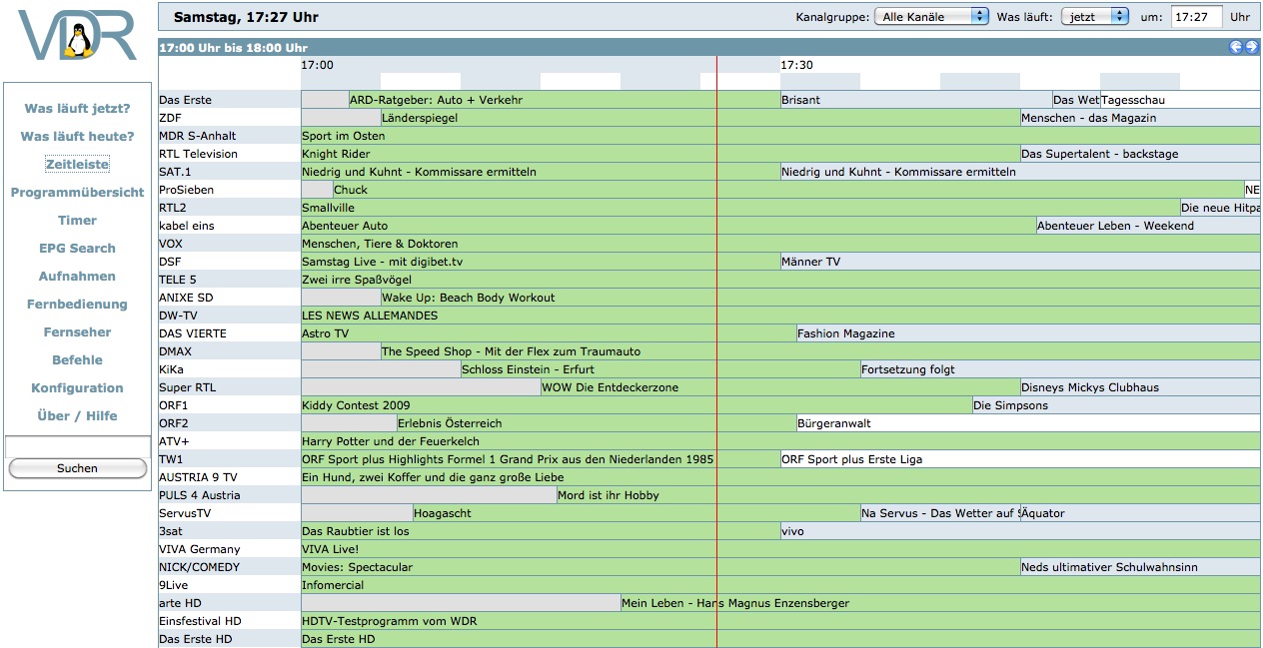Screen dimensions: 1263x648
Task: Open Was läuft jetzt? menu
Action: coord(77,108)
